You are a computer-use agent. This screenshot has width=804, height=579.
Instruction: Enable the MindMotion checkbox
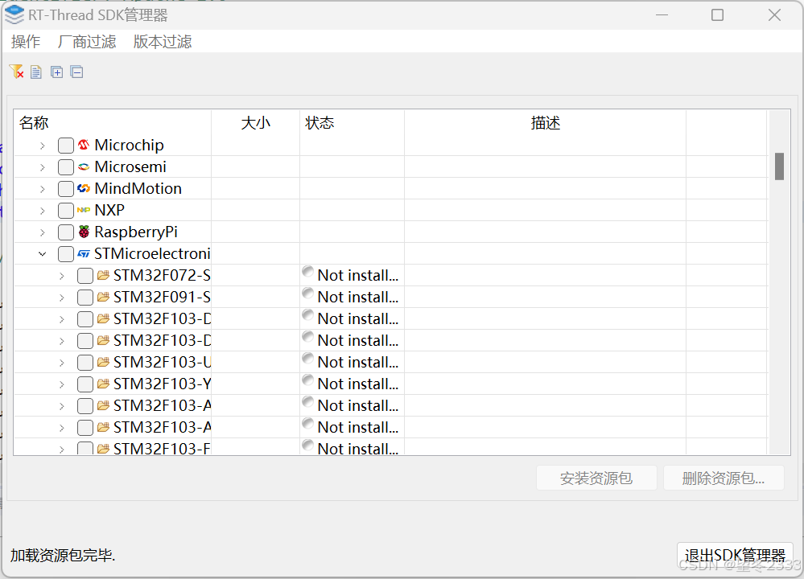click(x=66, y=188)
